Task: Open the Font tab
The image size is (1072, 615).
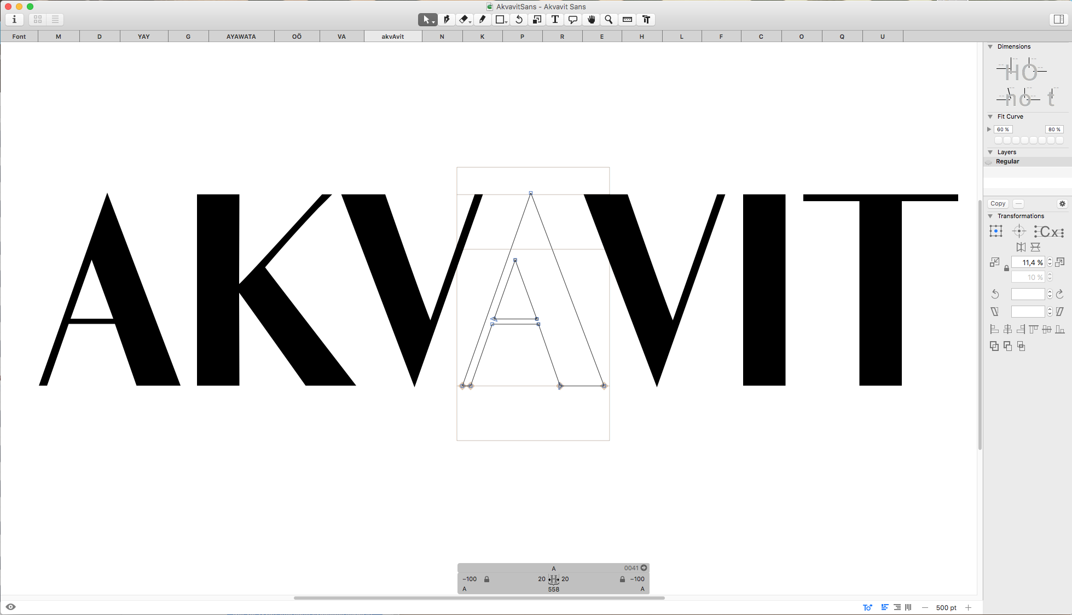Action: pyautogui.click(x=19, y=37)
